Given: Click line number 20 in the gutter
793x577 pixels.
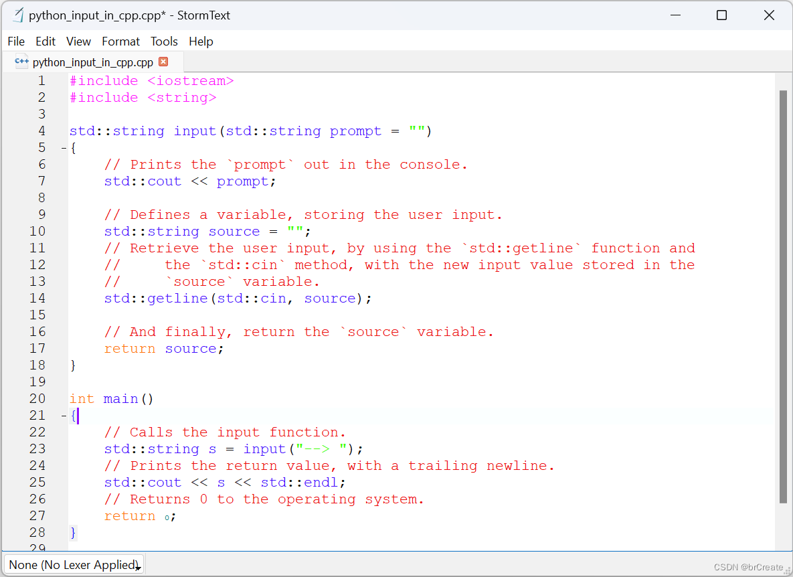Looking at the screenshot, I should (x=37, y=399).
